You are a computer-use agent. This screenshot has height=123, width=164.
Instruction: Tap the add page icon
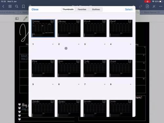coord(147,6)
